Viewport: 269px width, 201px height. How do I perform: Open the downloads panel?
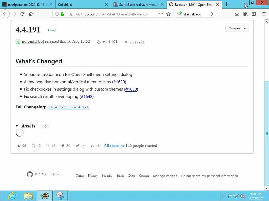[237, 14]
